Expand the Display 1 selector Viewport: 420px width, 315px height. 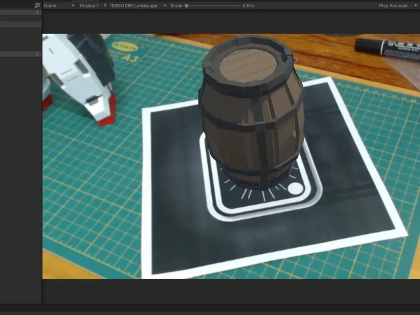click(93, 6)
